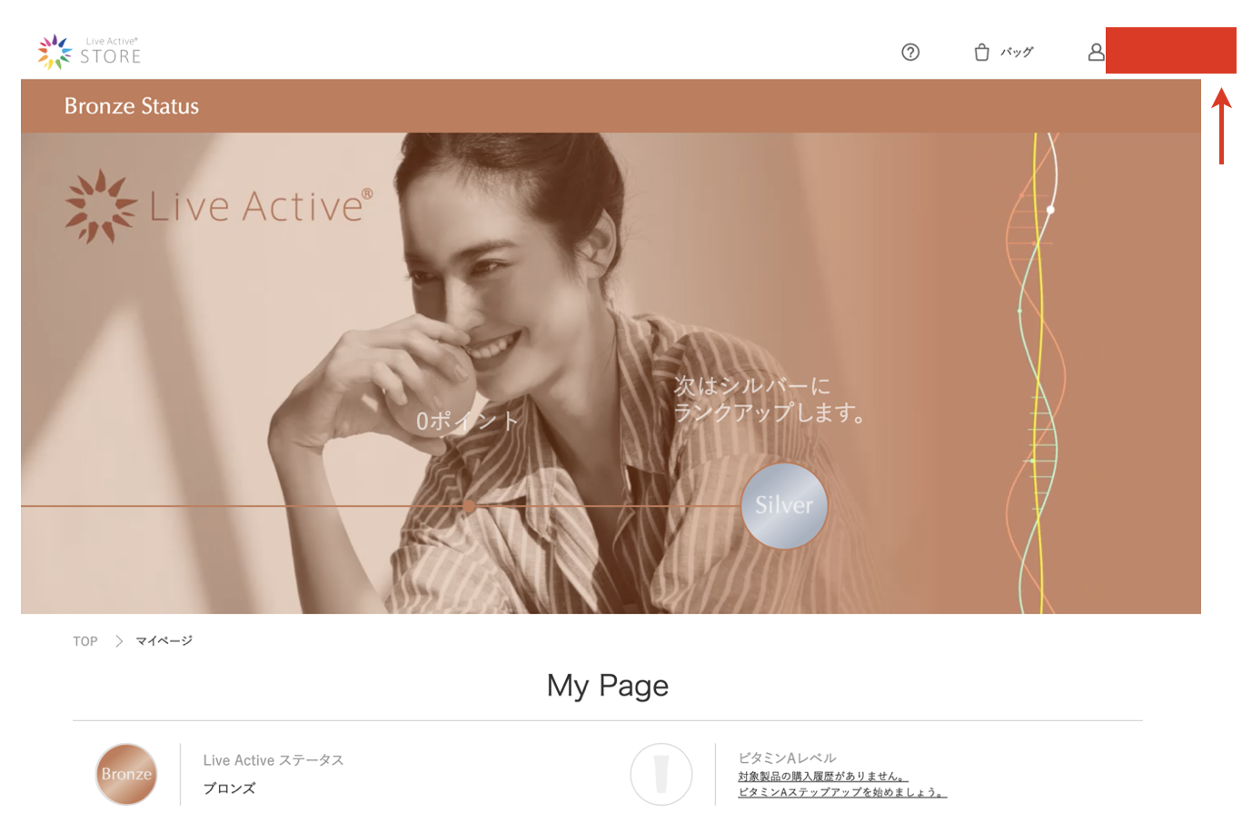Click the Bronze Status header bar
The height and width of the screenshot is (832, 1252).
pos(611,106)
